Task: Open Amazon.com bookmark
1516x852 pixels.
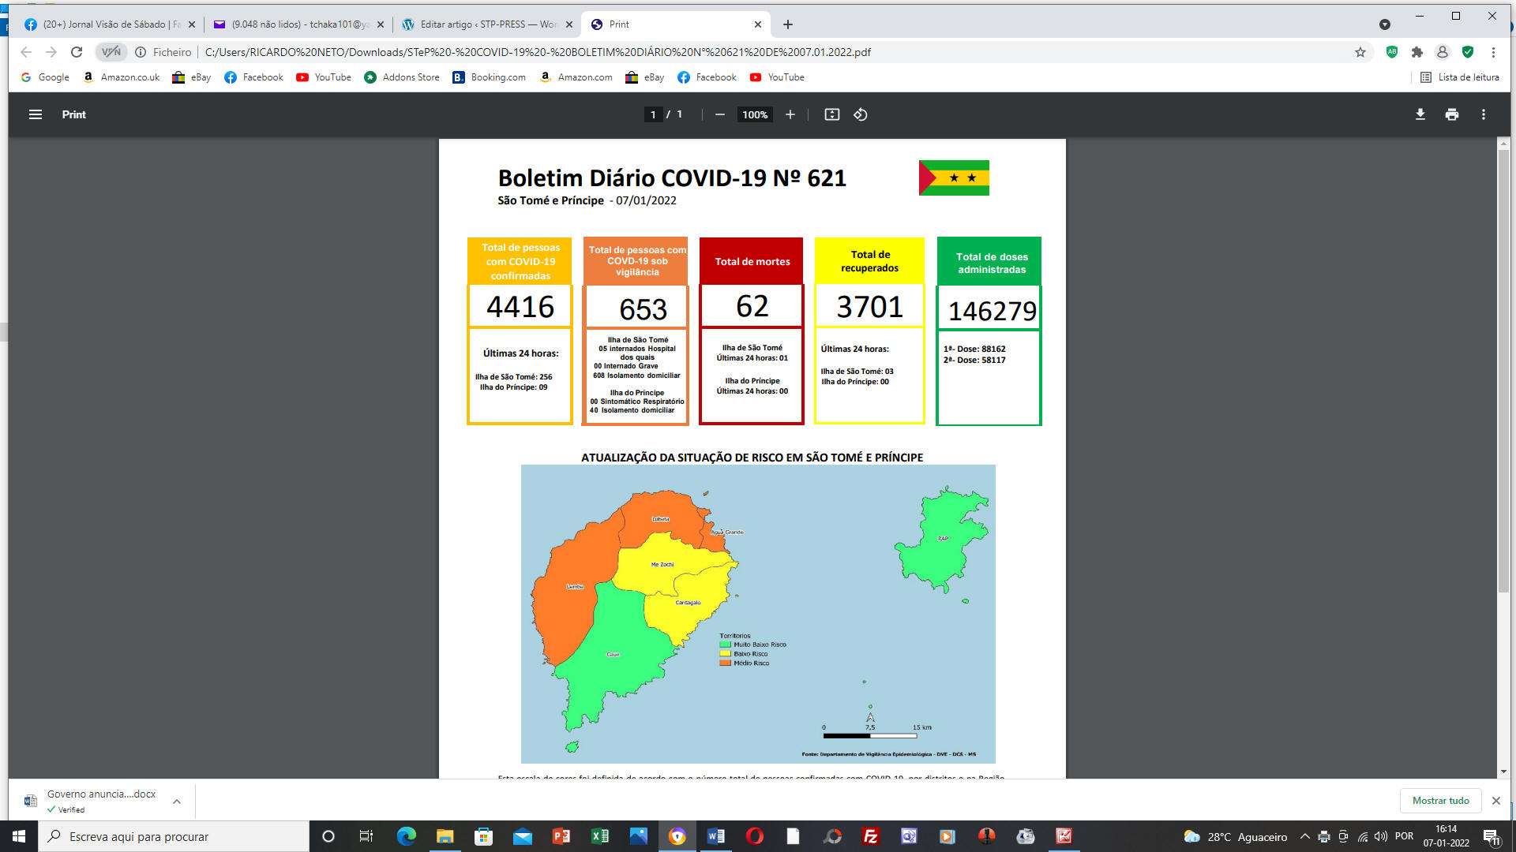Action: (576, 77)
